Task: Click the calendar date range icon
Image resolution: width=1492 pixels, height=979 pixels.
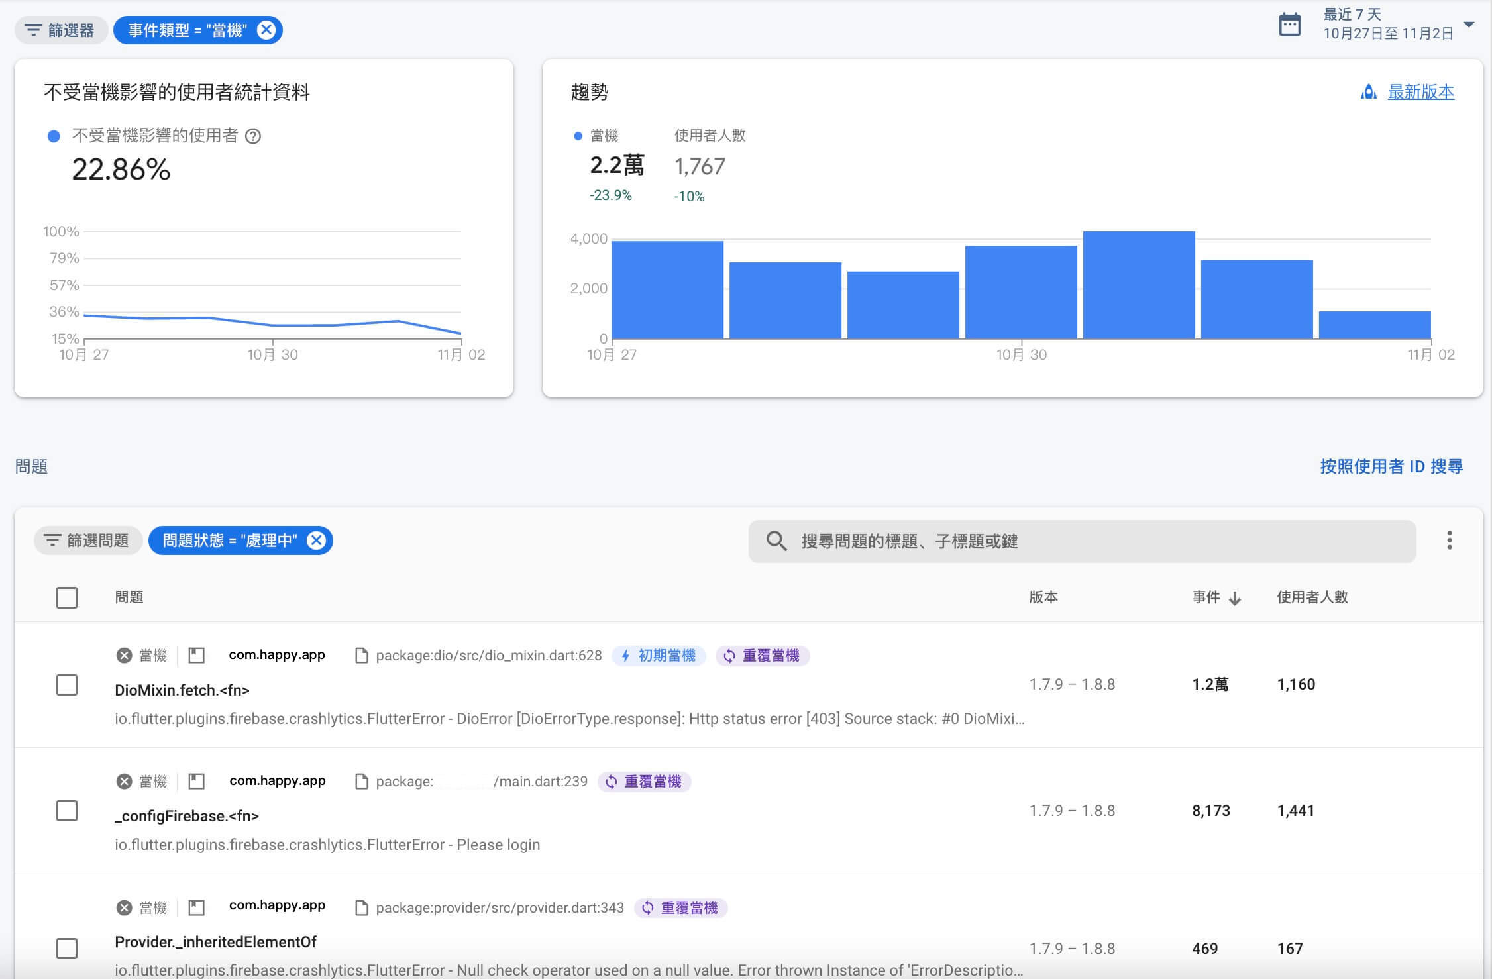Action: [1289, 25]
